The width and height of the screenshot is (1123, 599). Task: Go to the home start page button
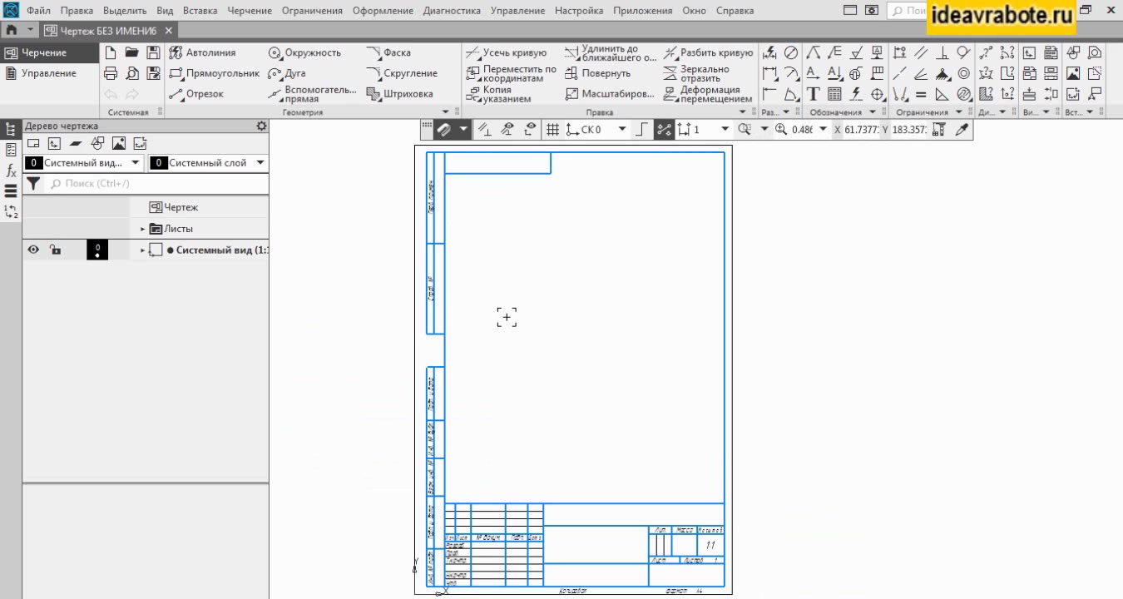(x=12, y=31)
